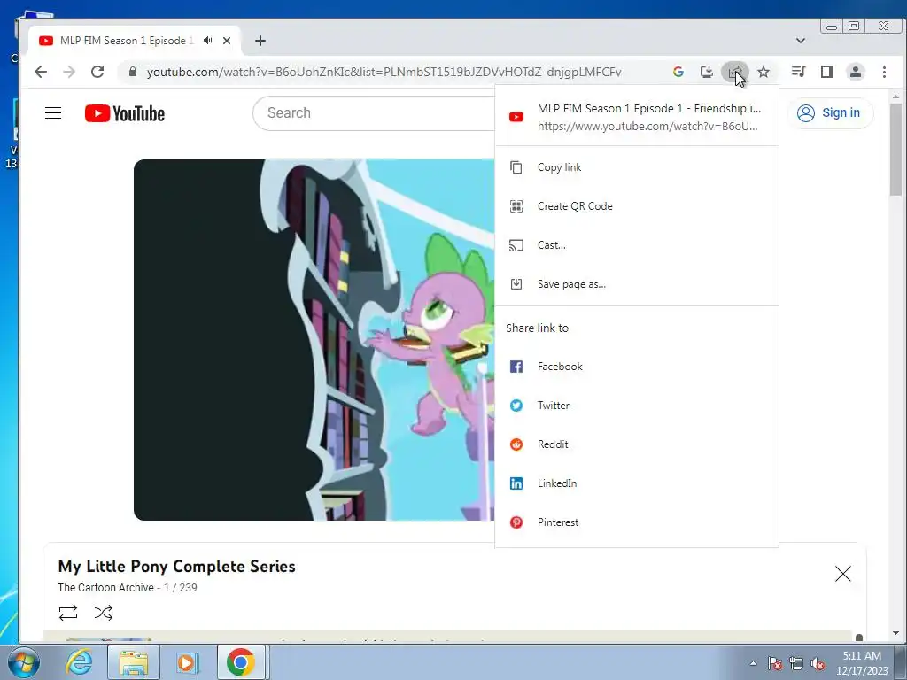Go to YouTube home via logo

tap(124, 113)
